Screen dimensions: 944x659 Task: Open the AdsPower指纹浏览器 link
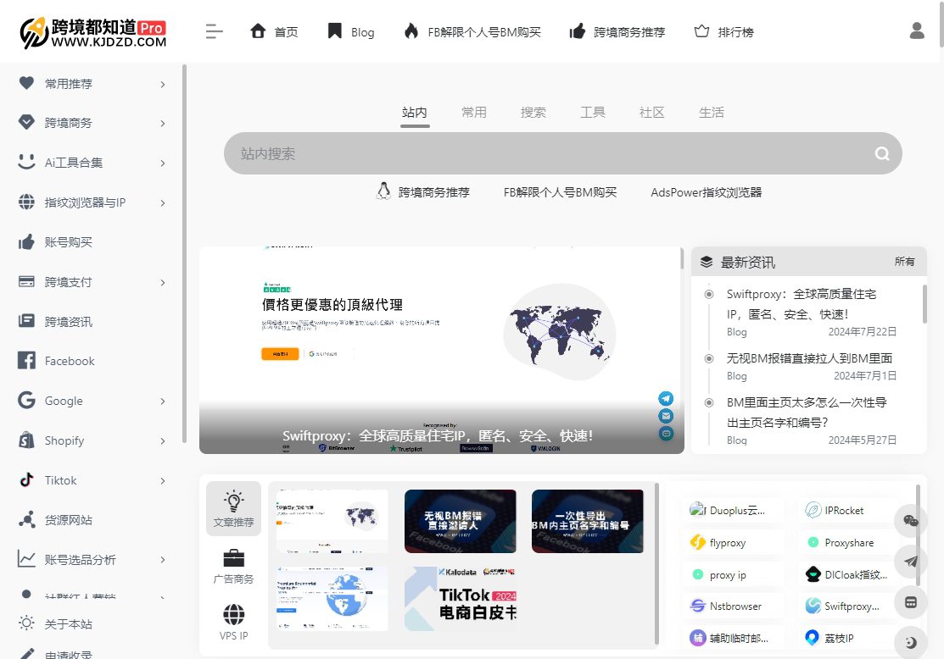tap(707, 192)
